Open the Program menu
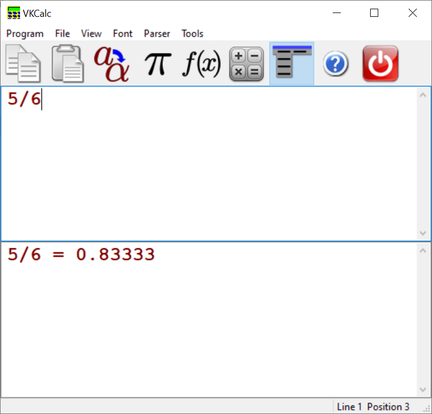This screenshot has height=414, width=432. coord(25,34)
